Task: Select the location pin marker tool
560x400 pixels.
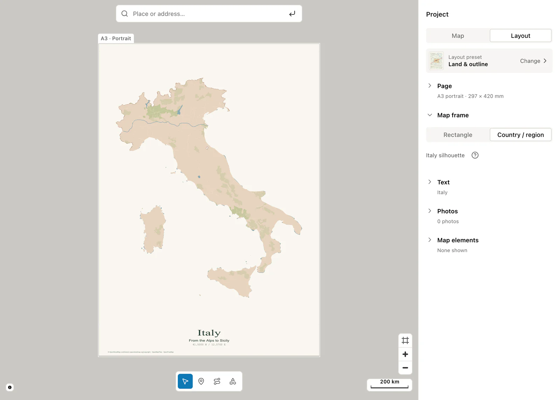Action: [x=201, y=381]
